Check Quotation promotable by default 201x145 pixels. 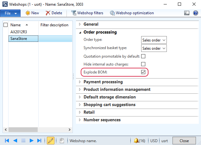(143, 56)
